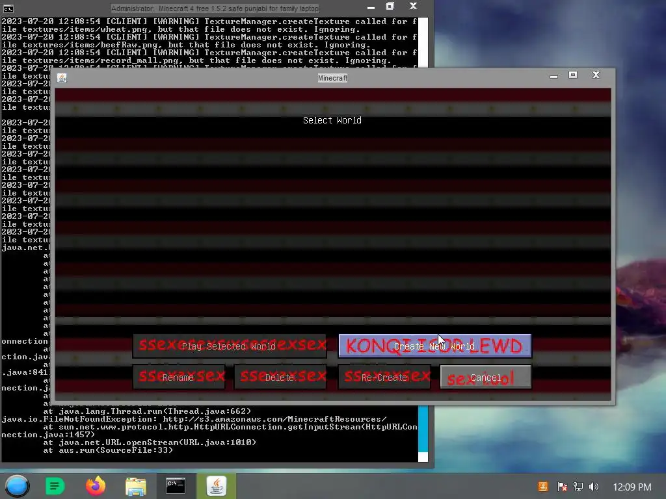Open the action center flag icon
This screenshot has width=666, height=499.
point(562,487)
